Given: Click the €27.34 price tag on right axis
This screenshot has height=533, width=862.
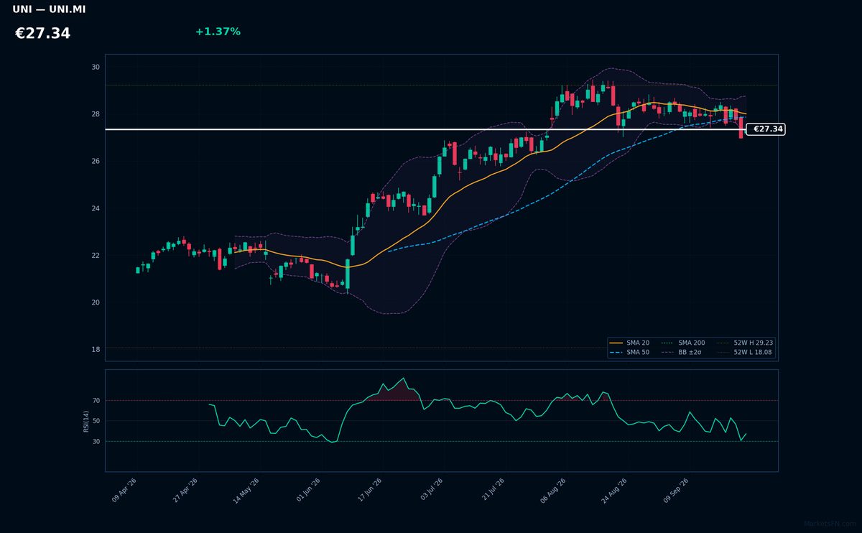Looking at the screenshot, I should [x=766, y=129].
